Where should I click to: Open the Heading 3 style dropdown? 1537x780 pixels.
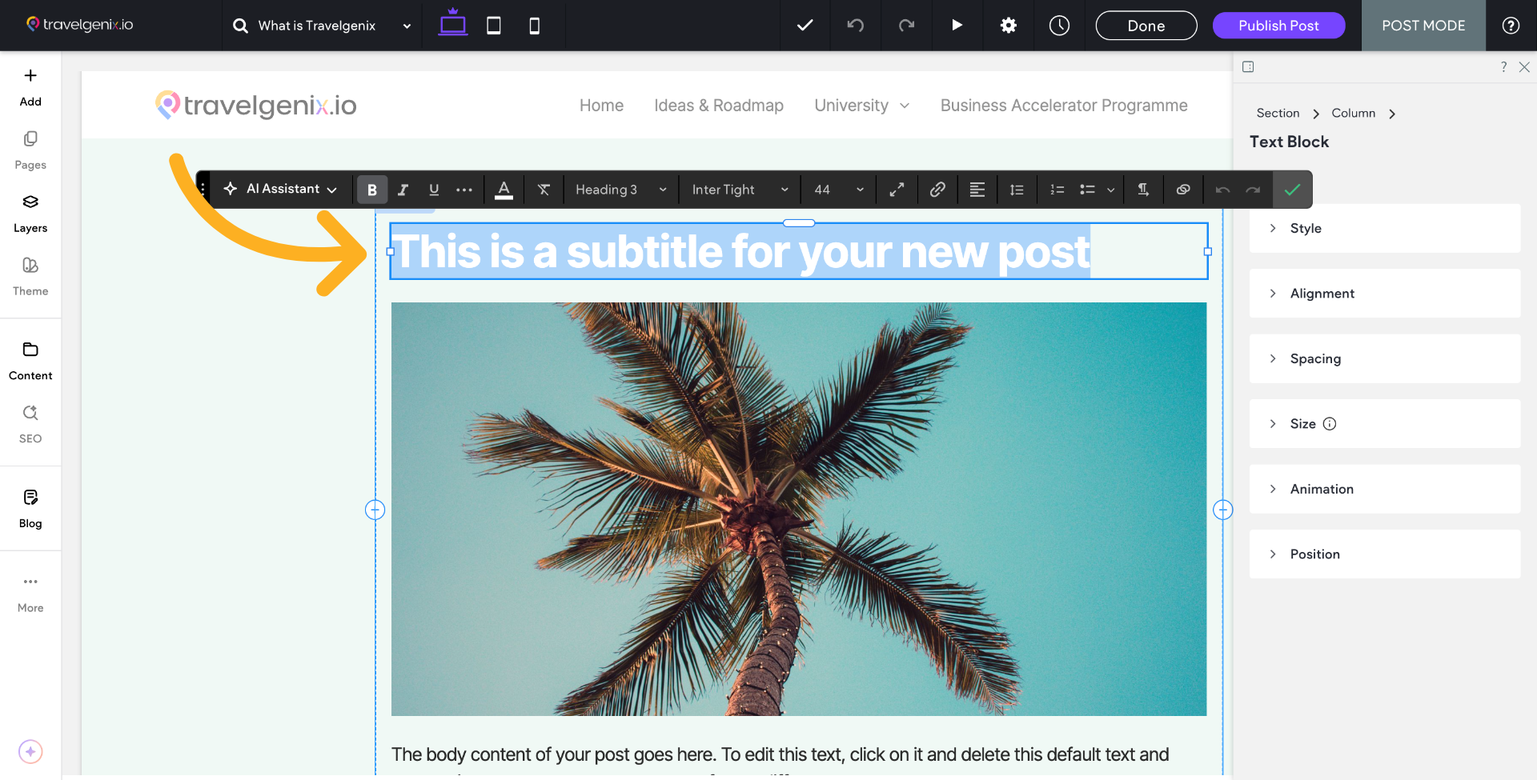click(x=620, y=189)
